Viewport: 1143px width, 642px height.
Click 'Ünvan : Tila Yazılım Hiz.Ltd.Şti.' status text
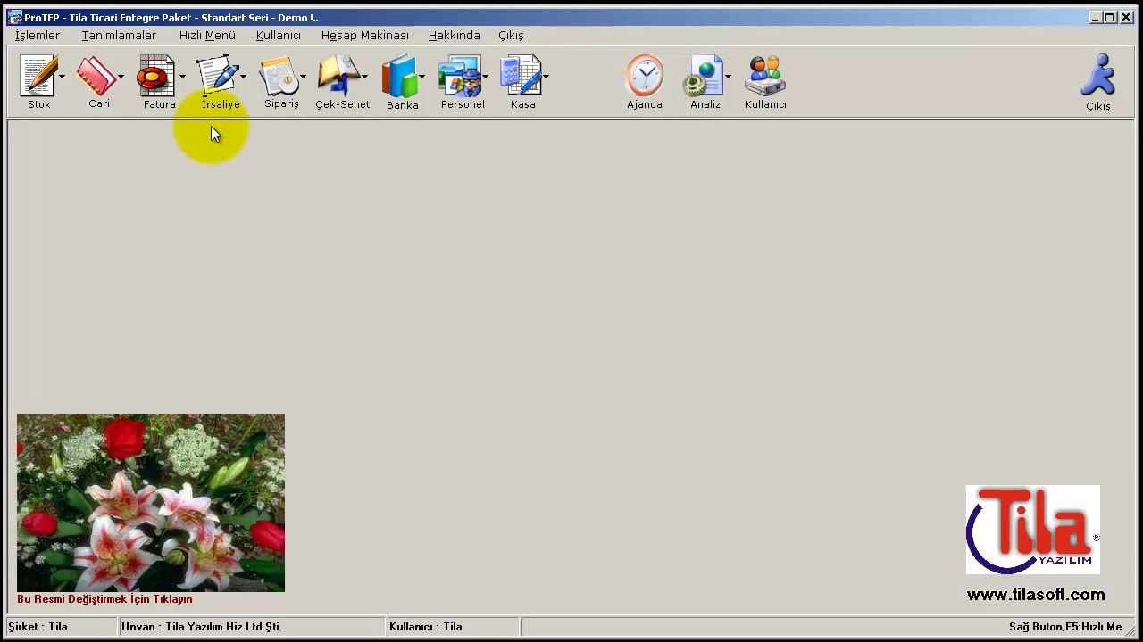202,627
